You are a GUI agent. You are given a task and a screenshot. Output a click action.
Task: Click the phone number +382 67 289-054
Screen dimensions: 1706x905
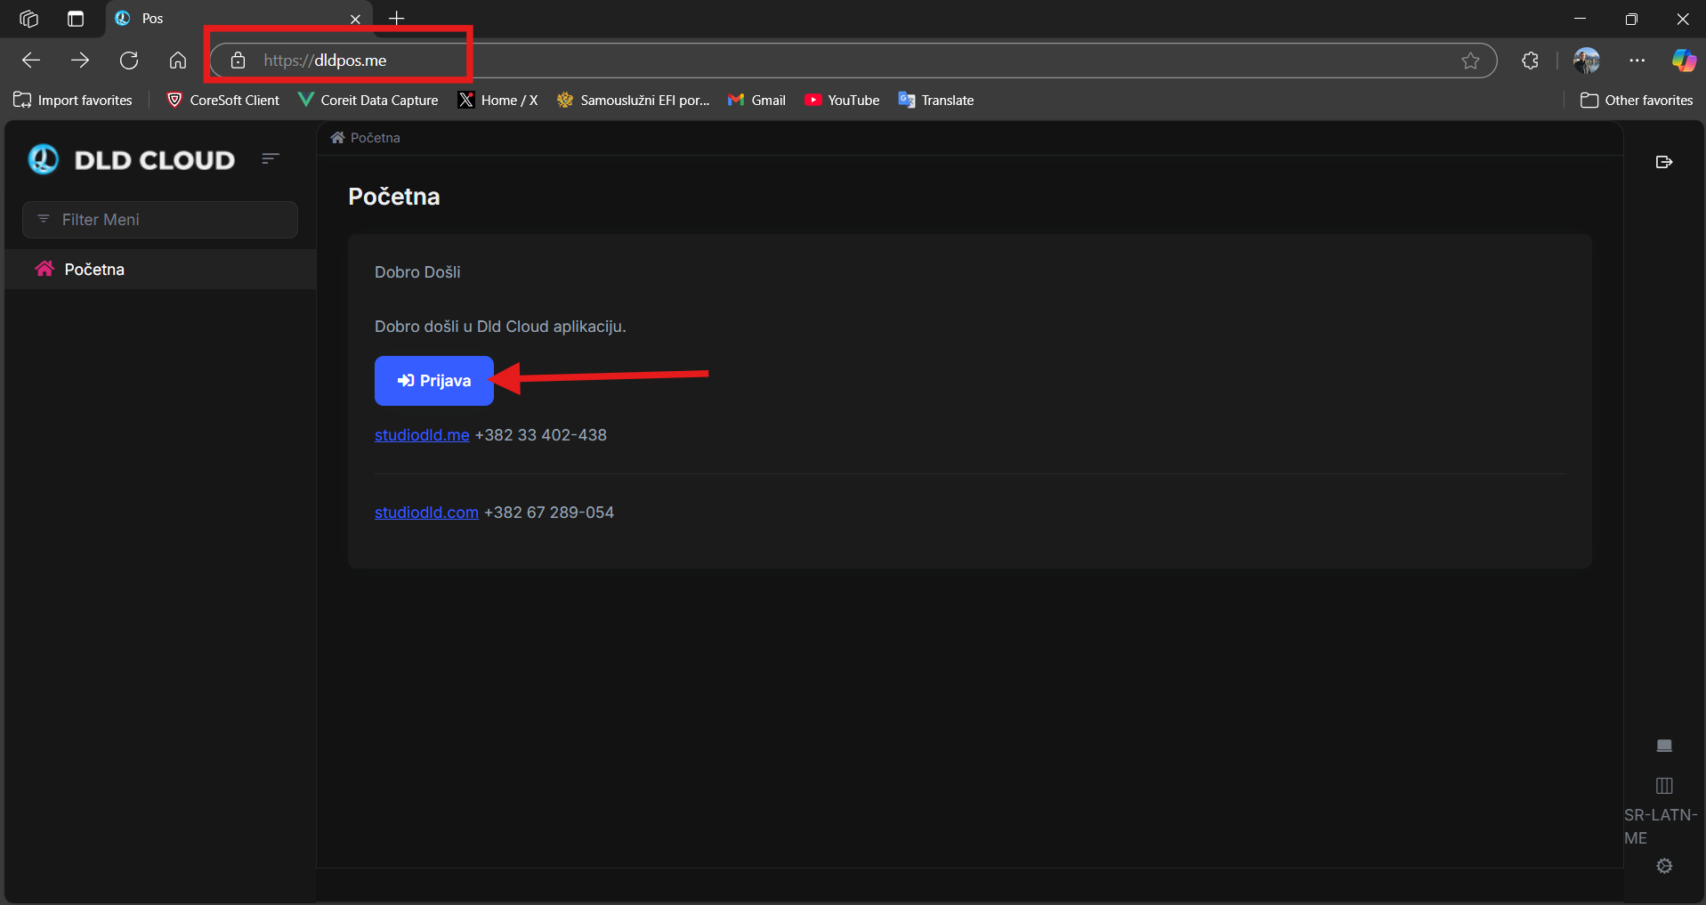click(x=549, y=513)
